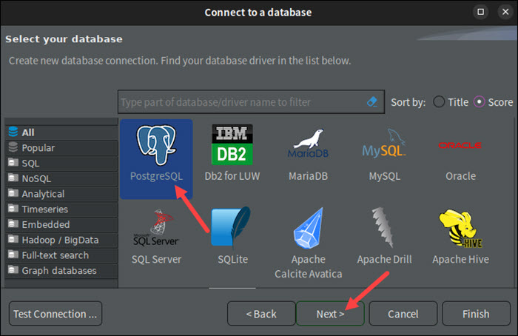Select the Microsoft SQL Server driver
The image size is (518, 336).
click(x=156, y=237)
